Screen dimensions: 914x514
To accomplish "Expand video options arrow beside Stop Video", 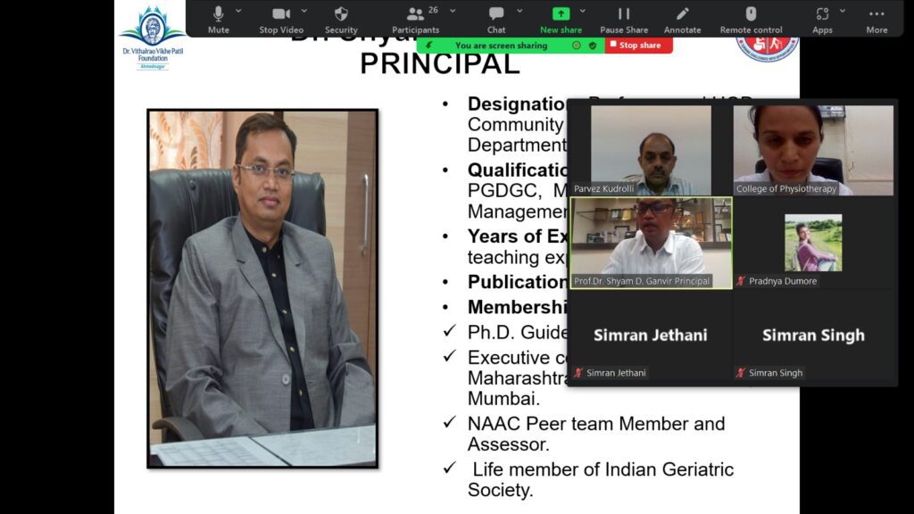I will click(304, 11).
